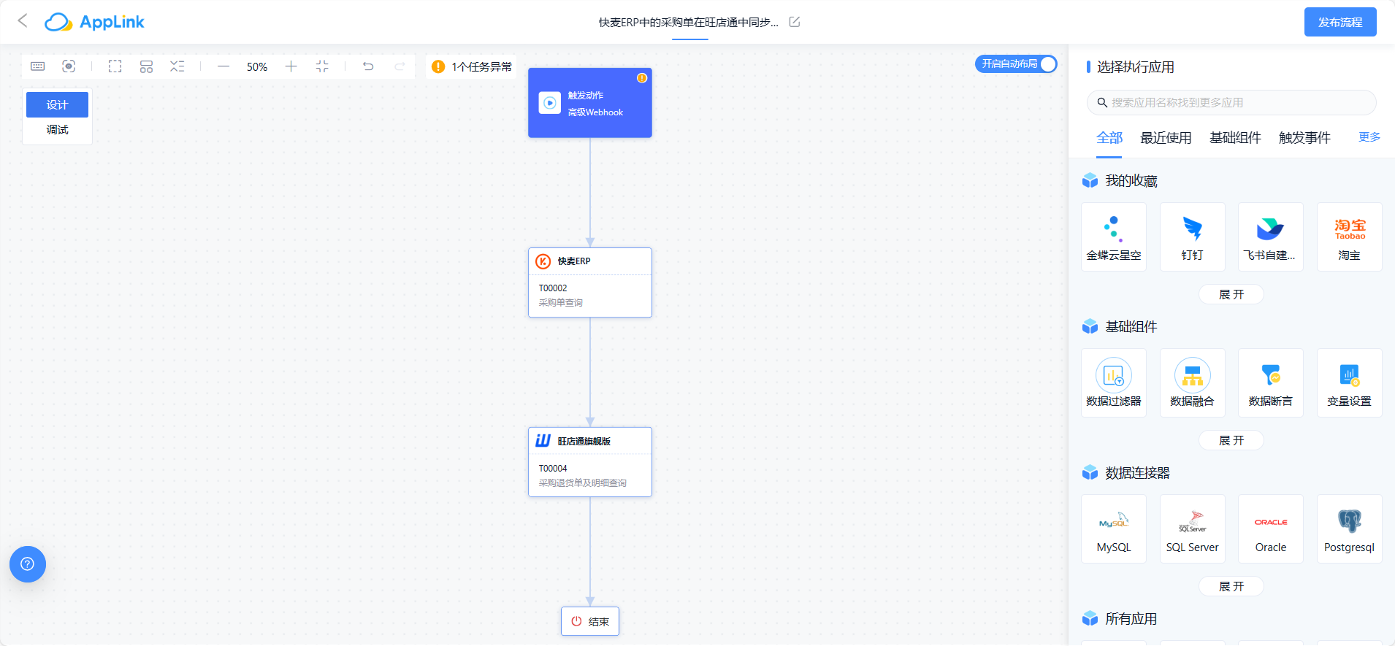The image size is (1395, 646).
Task: Toggle the 开启自动布局 switch
Action: click(1016, 64)
